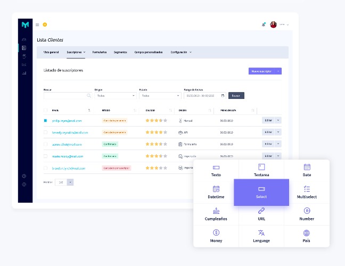Open the Campos personalizados tab
Screen dimensions: 345x266
point(149,52)
